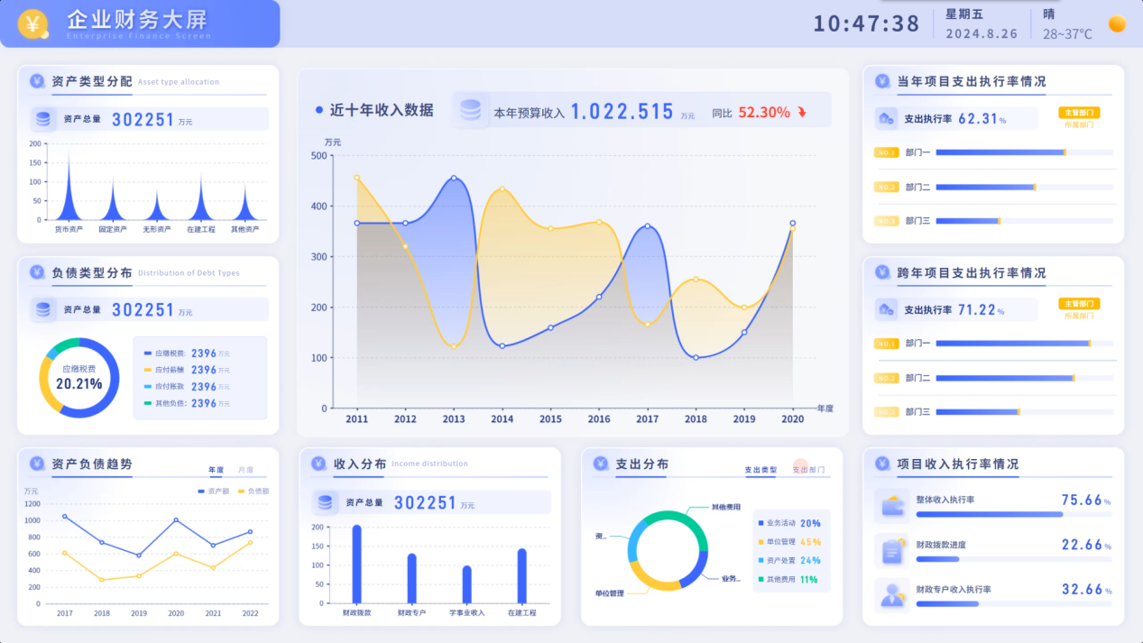Viewport: 1143px width, 643px height.
Task: Click 2022 label on trend chart axis
Action: point(250,613)
